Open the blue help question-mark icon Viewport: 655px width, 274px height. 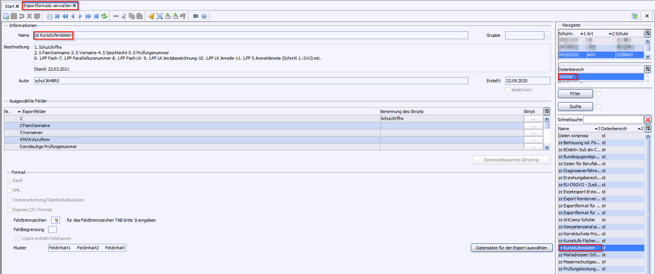tap(204, 16)
